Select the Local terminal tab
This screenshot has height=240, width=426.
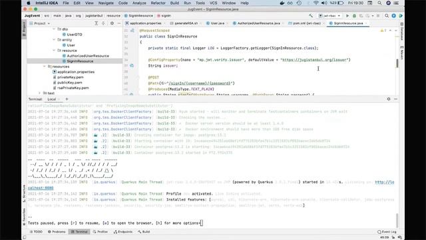pyautogui.click(x=52, y=99)
